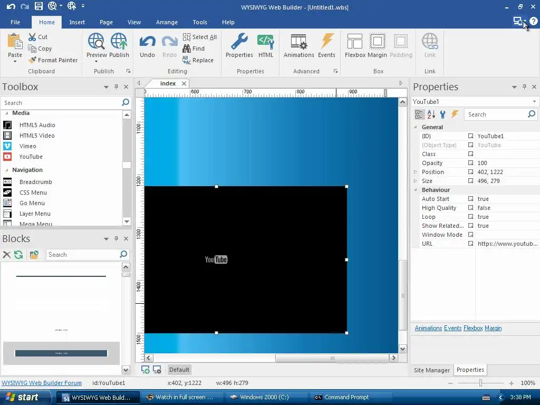Image resolution: width=540 pixels, height=405 pixels.
Task: Click the Save icon in title bar
Action: [x=38, y=6]
